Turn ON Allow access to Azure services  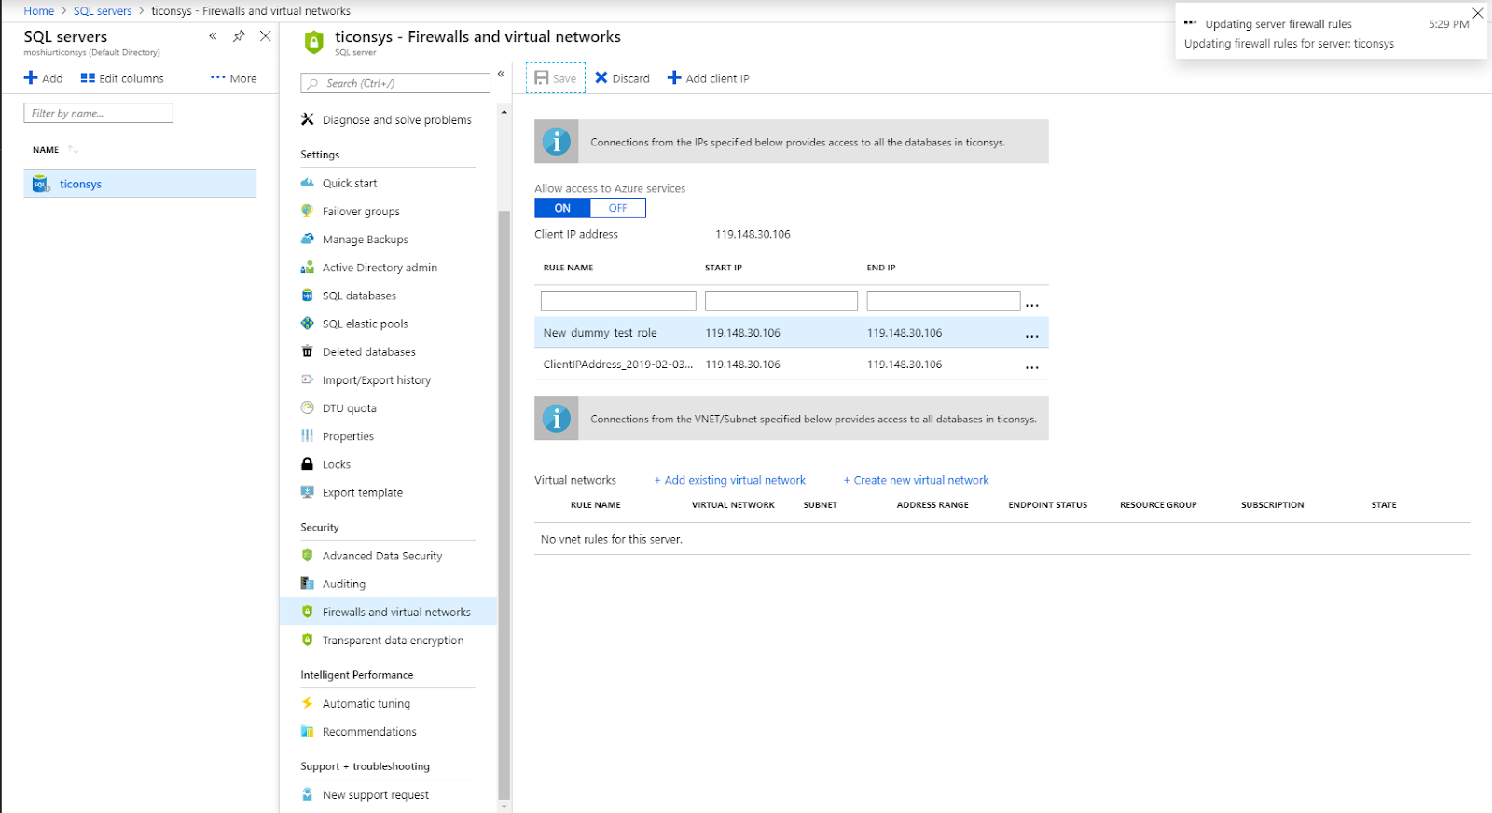coord(562,208)
